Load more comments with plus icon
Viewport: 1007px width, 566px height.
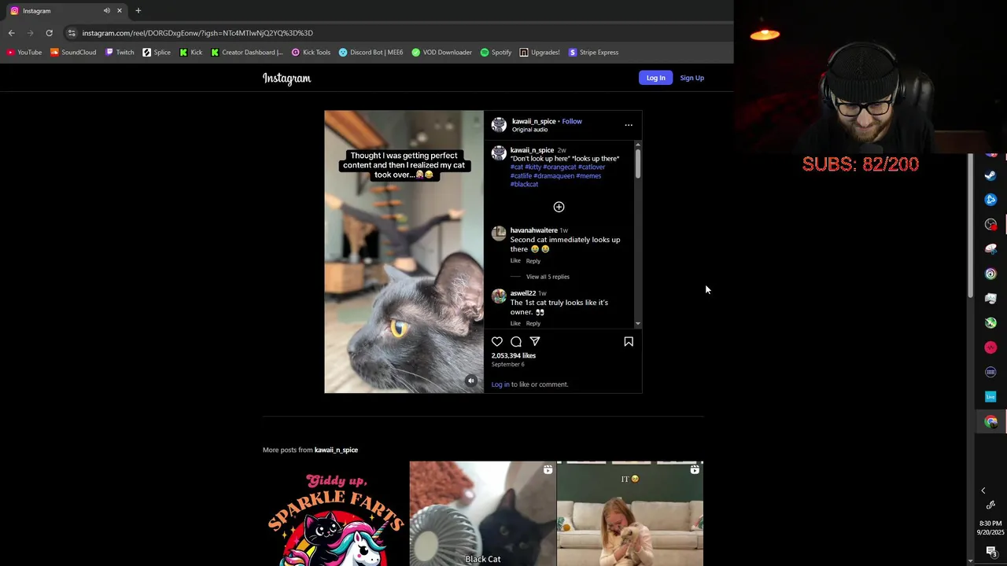[559, 207]
